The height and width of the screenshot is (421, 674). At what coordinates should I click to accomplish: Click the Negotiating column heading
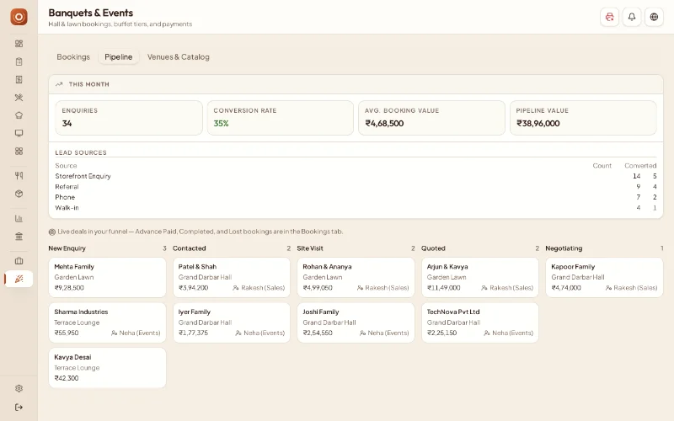(x=564, y=248)
